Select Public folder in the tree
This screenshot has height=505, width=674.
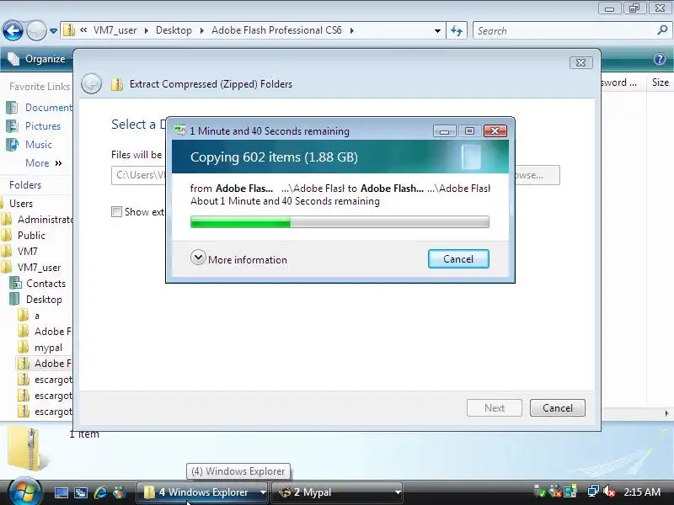tap(24, 236)
